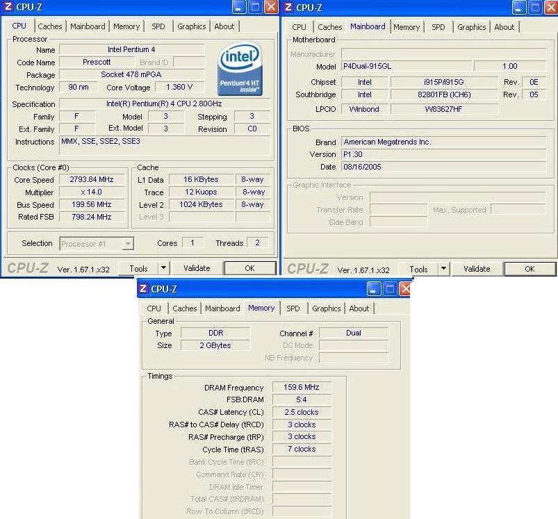The width and height of the screenshot is (558, 519).
Task: Open About tab in the Mainboard window
Action: click(504, 27)
